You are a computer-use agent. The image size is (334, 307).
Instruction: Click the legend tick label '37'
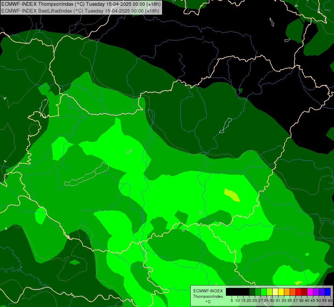click(x=295, y=301)
